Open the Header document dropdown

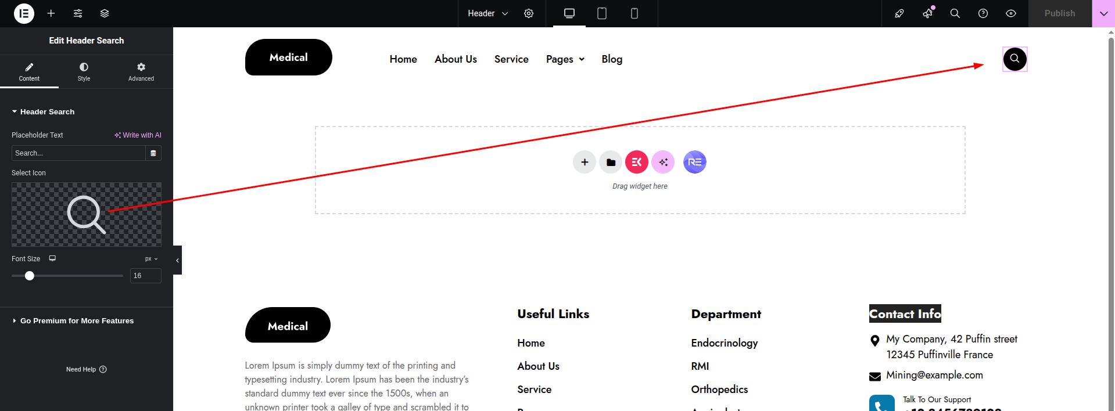(x=487, y=13)
